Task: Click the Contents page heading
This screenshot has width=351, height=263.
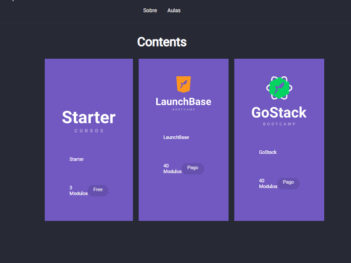Action: click(x=162, y=42)
